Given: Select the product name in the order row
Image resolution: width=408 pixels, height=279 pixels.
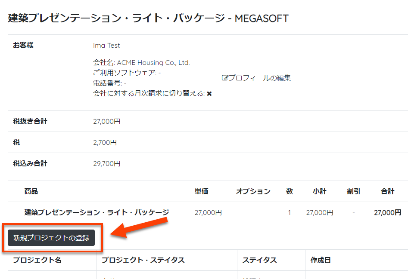Looking at the screenshot, I should pyautogui.click(x=97, y=212).
